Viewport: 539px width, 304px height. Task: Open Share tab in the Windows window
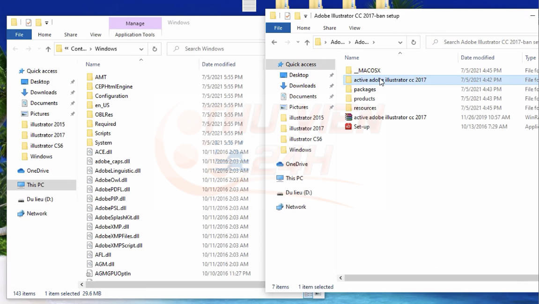click(70, 34)
